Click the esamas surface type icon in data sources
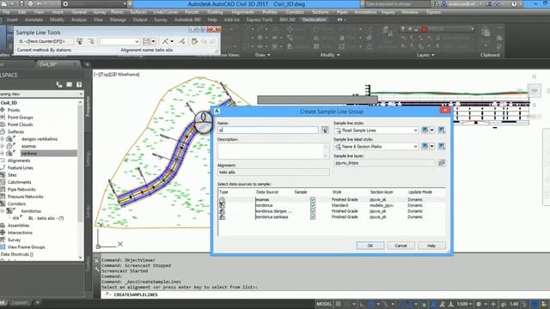 222,199
